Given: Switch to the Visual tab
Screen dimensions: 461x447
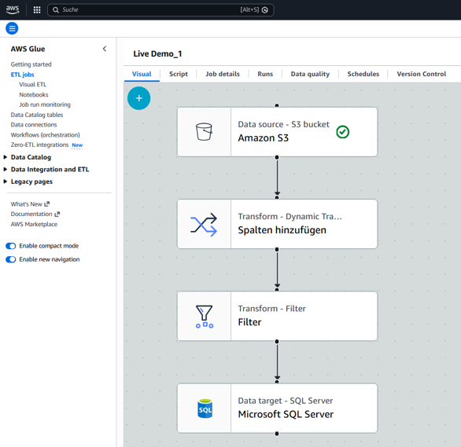Looking at the screenshot, I should 142,74.
